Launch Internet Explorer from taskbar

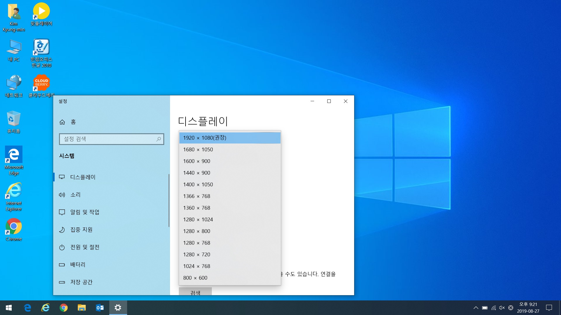click(46, 308)
